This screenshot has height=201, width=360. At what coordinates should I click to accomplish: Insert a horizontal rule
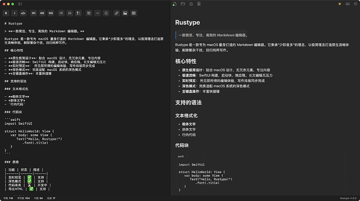pos(98,13)
